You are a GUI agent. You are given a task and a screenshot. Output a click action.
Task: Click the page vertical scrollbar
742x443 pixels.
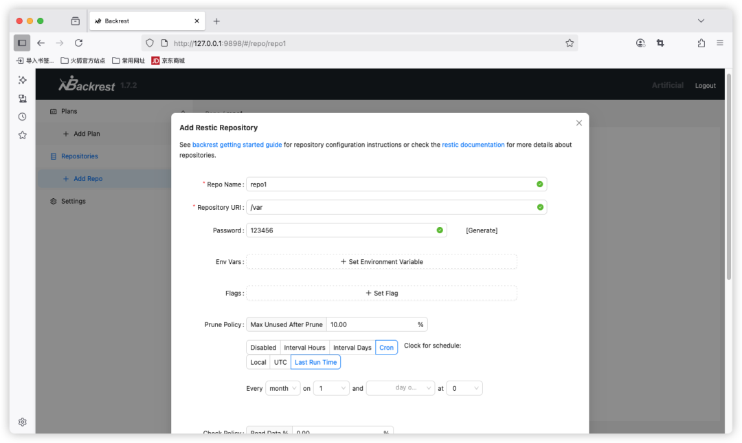coord(729,177)
